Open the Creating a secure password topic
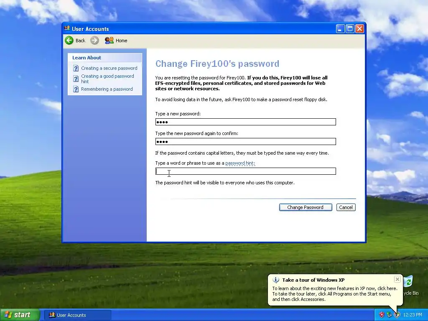Screen dimensions: 428x321 pos(109,68)
